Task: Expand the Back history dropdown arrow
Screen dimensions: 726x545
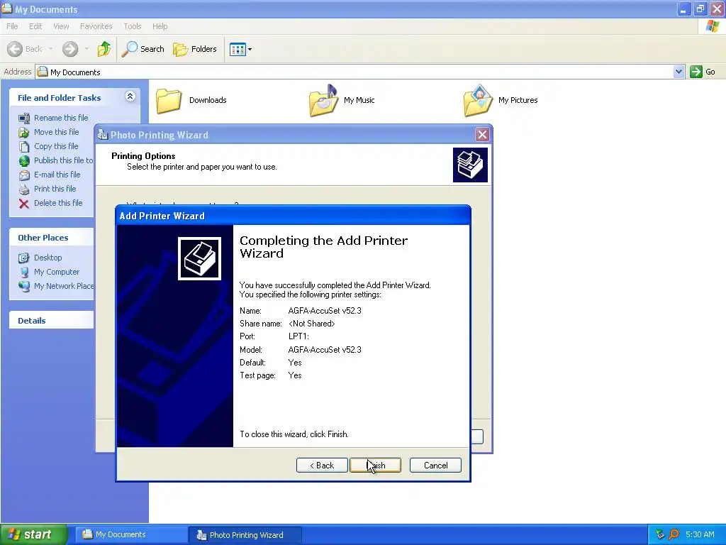Action: click(50, 49)
